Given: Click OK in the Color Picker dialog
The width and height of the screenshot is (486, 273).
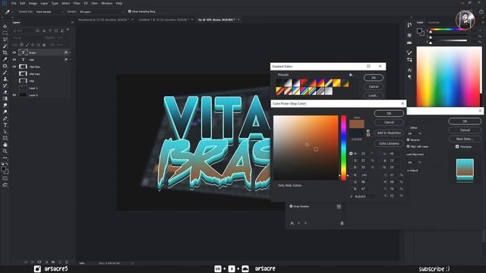Looking at the screenshot, I should pyautogui.click(x=389, y=113).
